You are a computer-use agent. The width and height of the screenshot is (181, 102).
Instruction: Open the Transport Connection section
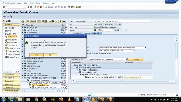pos(11,78)
